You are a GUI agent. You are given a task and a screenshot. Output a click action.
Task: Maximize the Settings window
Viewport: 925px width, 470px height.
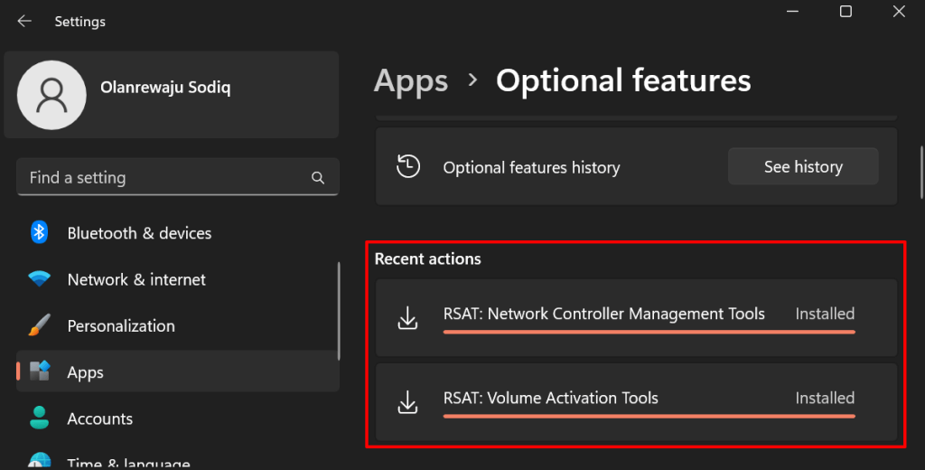(x=846, y=12)
